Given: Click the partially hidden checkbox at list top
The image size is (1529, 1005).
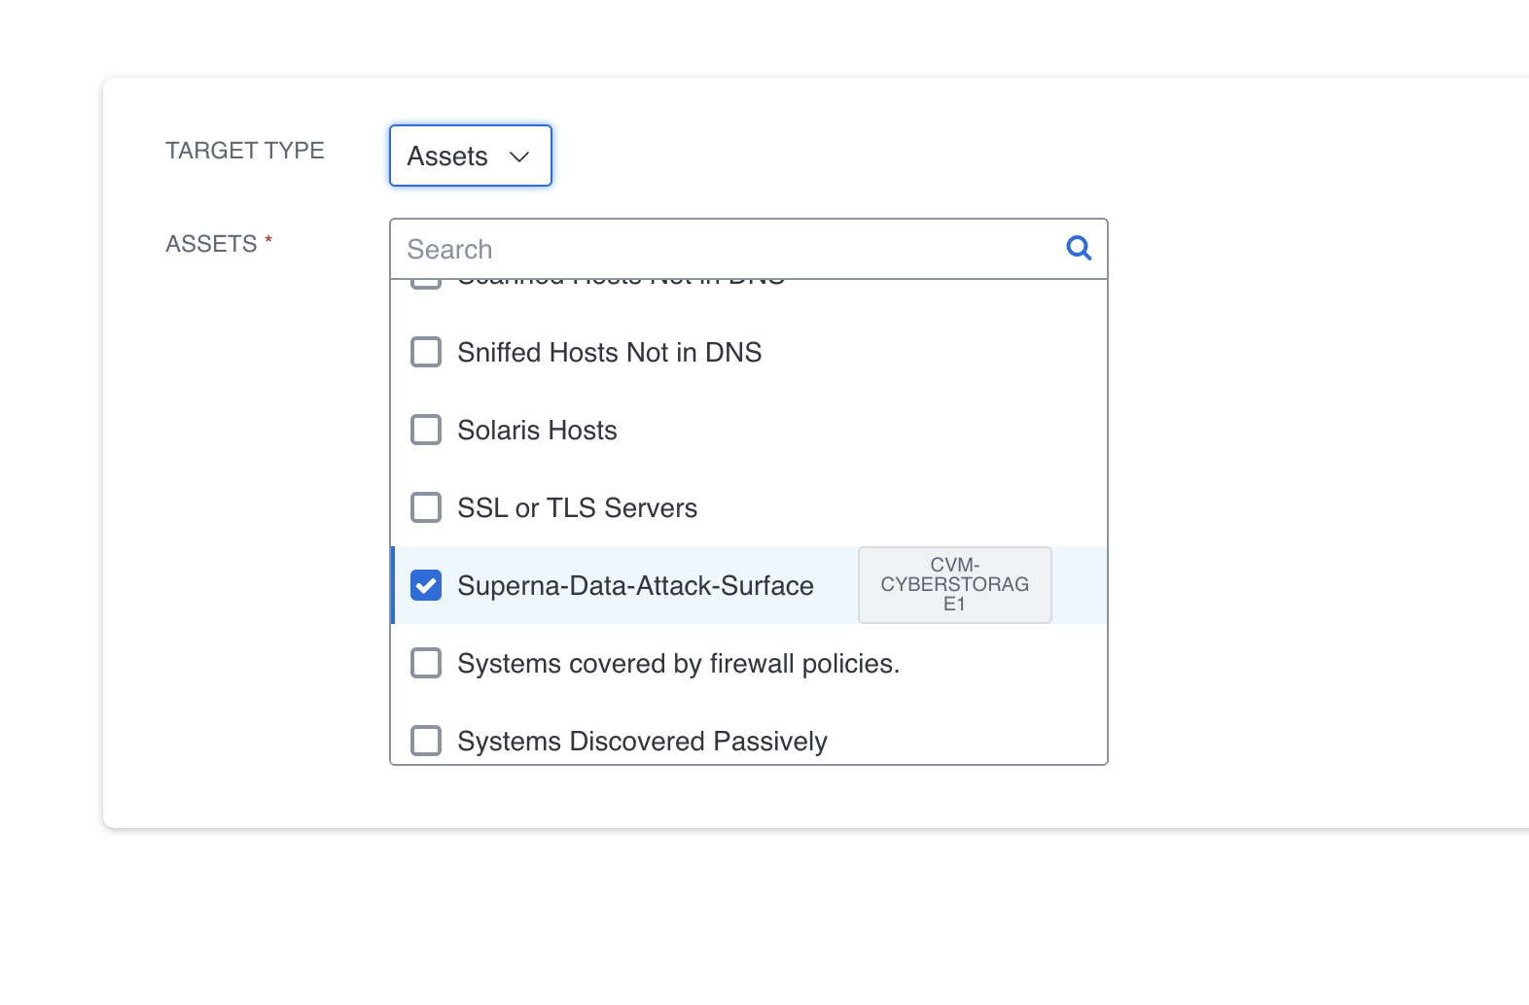Looking at the screenshot, I should 426,284.
